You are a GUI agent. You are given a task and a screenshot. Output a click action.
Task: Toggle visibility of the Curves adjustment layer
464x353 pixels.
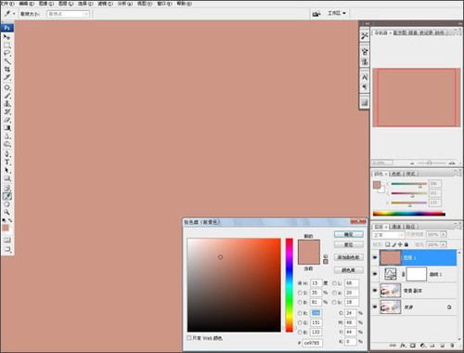[375, 274]
